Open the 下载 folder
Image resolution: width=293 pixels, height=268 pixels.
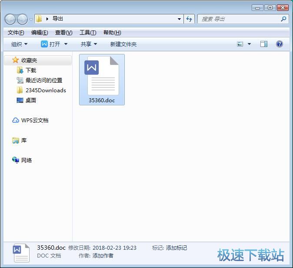point(31,70)
